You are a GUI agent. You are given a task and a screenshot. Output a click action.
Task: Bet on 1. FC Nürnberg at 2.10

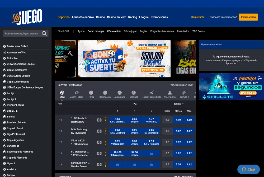point(151,142)
